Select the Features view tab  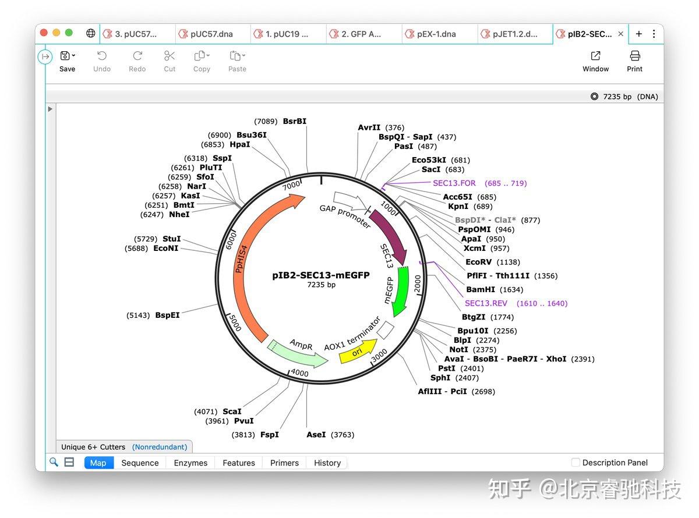point(239,463)
